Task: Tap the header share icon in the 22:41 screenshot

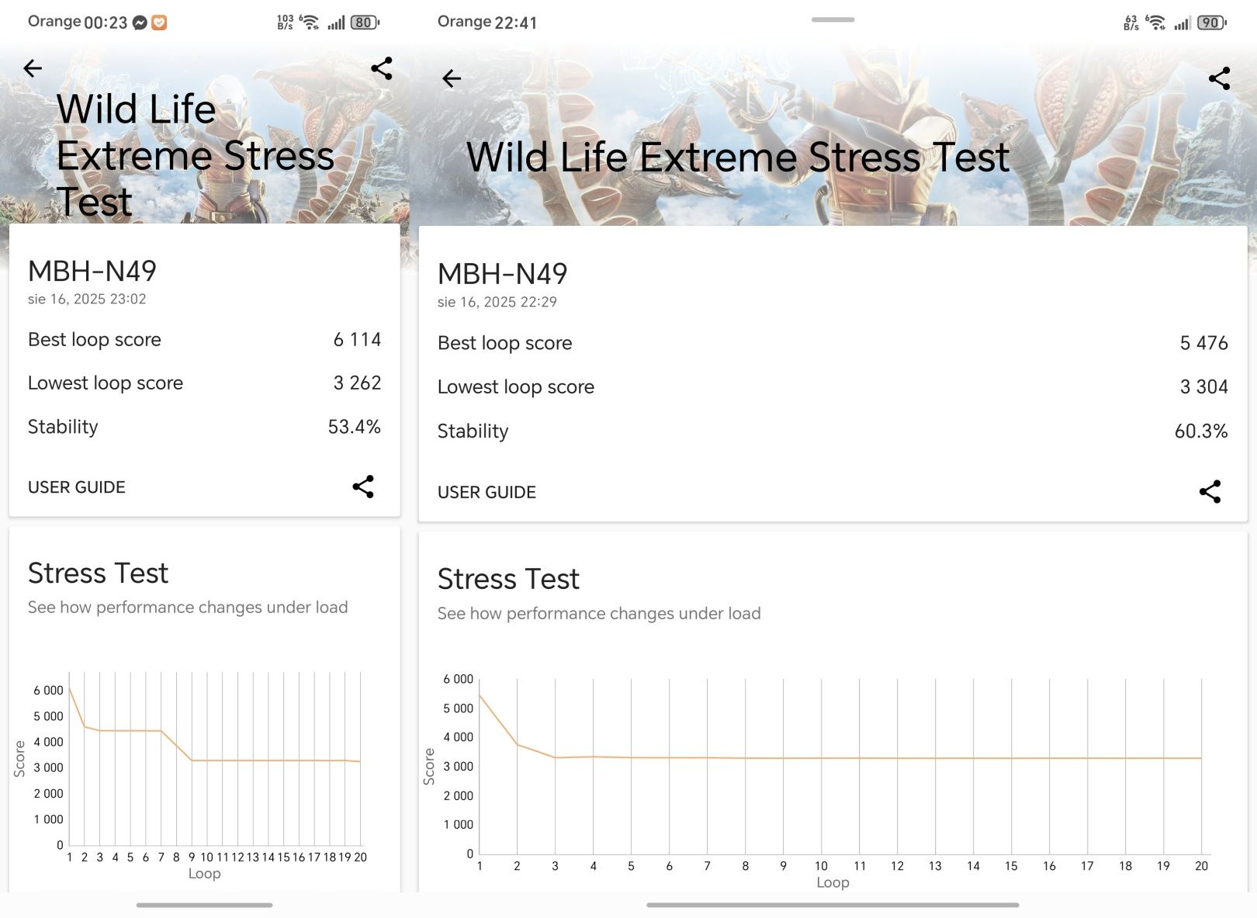Action: point(1220,78)
